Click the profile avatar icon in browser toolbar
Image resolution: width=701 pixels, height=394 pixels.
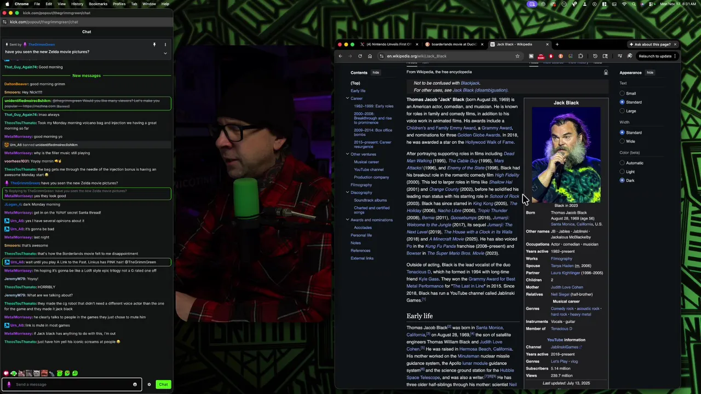pos(630,56)
